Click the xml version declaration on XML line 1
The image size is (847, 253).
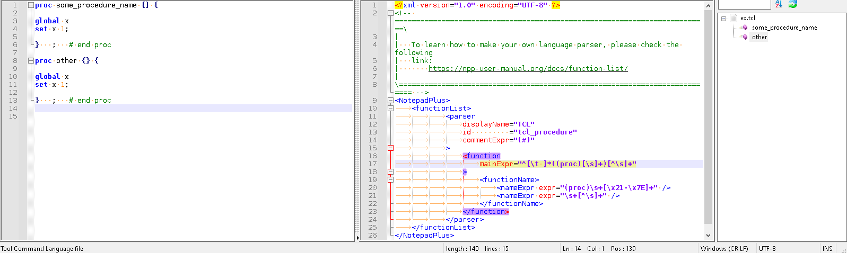tap(477, 5)
